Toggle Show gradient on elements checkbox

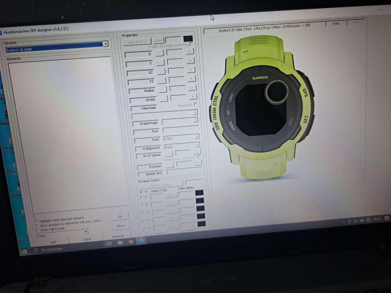click(36, 225)
